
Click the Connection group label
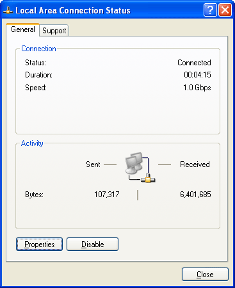[x=38, y=49]
